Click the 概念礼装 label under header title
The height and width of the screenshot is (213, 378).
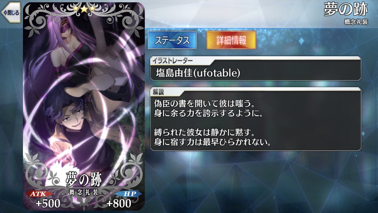tap(356, 22)
